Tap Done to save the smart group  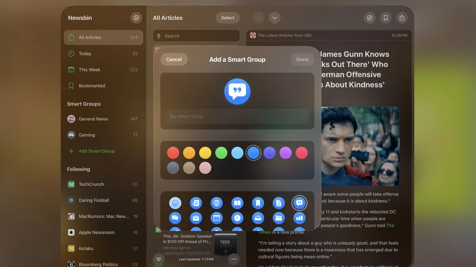[302, 59]
